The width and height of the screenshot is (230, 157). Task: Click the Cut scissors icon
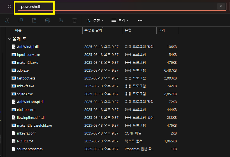7,20
